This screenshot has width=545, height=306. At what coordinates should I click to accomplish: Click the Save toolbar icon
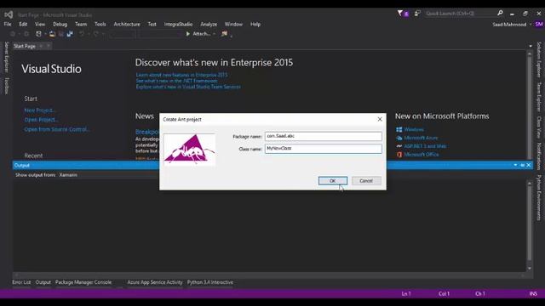61,34
